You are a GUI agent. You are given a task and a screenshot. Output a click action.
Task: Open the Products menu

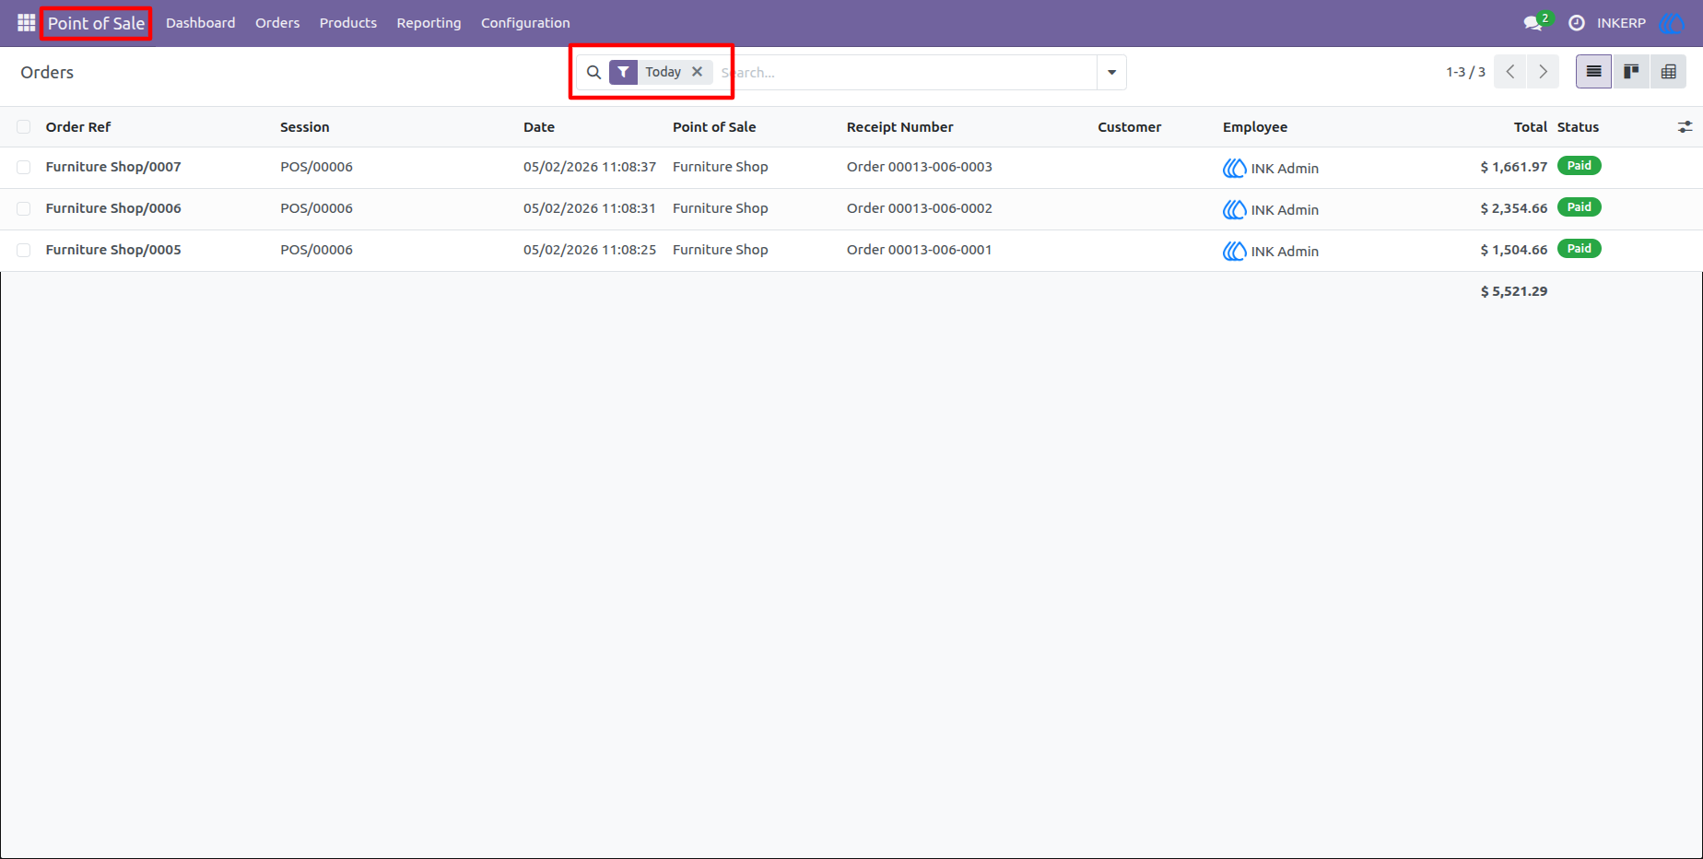point(347,22)
